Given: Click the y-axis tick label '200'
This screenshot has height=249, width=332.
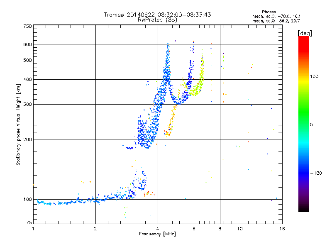Looking at the screenshot, I should coord(28,139).
